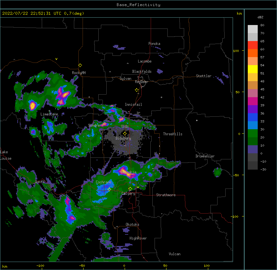This screenshot has height=270, width=277.
Task: Click the RedDeer city label
Action: (141, 82)
